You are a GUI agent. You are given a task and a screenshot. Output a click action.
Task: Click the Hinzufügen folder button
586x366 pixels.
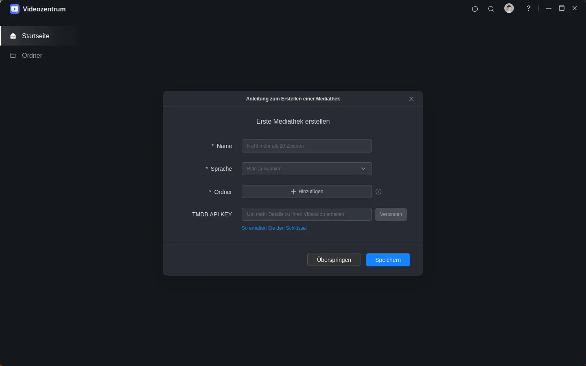tap(306, 192)
